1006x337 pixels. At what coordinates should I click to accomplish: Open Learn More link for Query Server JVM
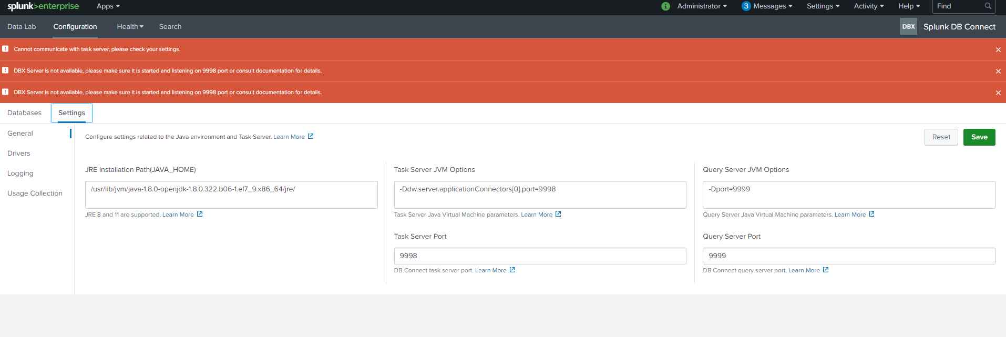850,215
